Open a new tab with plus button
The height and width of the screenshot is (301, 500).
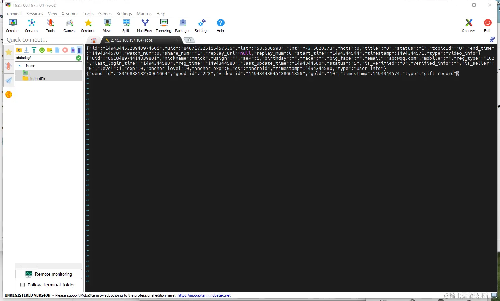click(x=189, y=40)
